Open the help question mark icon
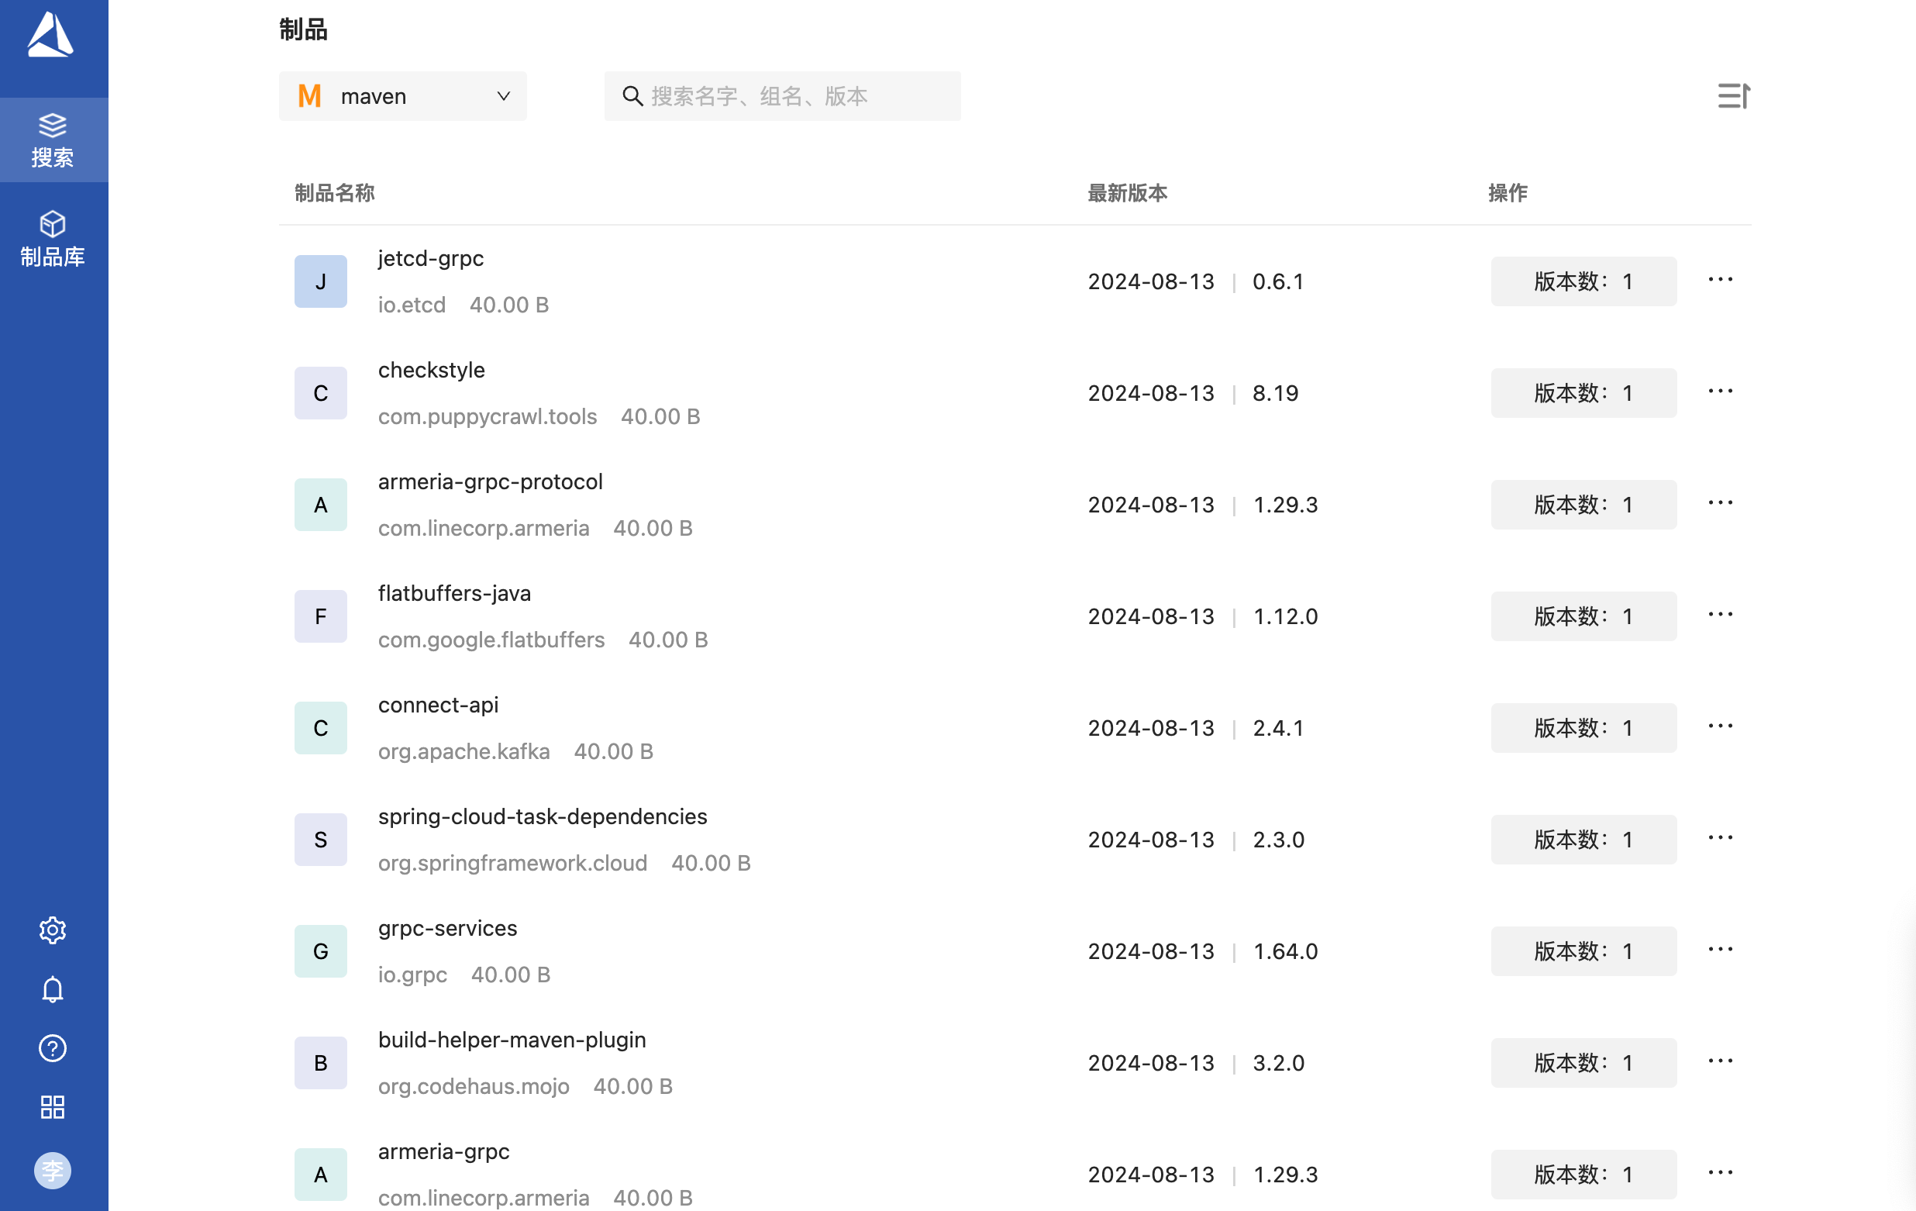 click(53, 1048)
